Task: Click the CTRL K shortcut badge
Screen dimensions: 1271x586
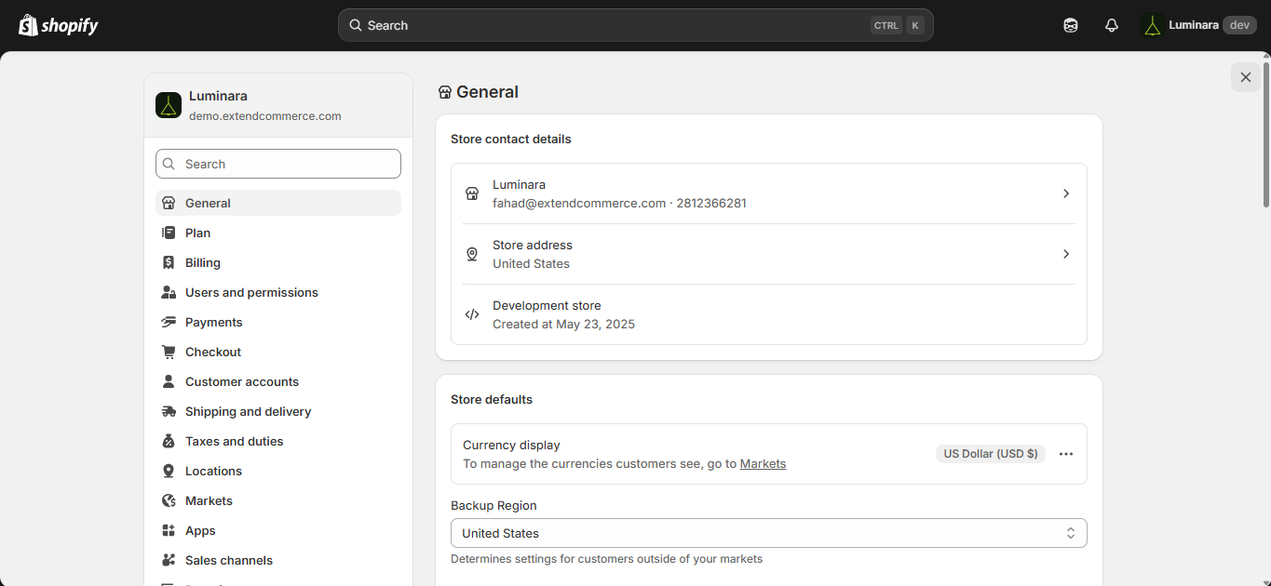Action: coord(898,25)
